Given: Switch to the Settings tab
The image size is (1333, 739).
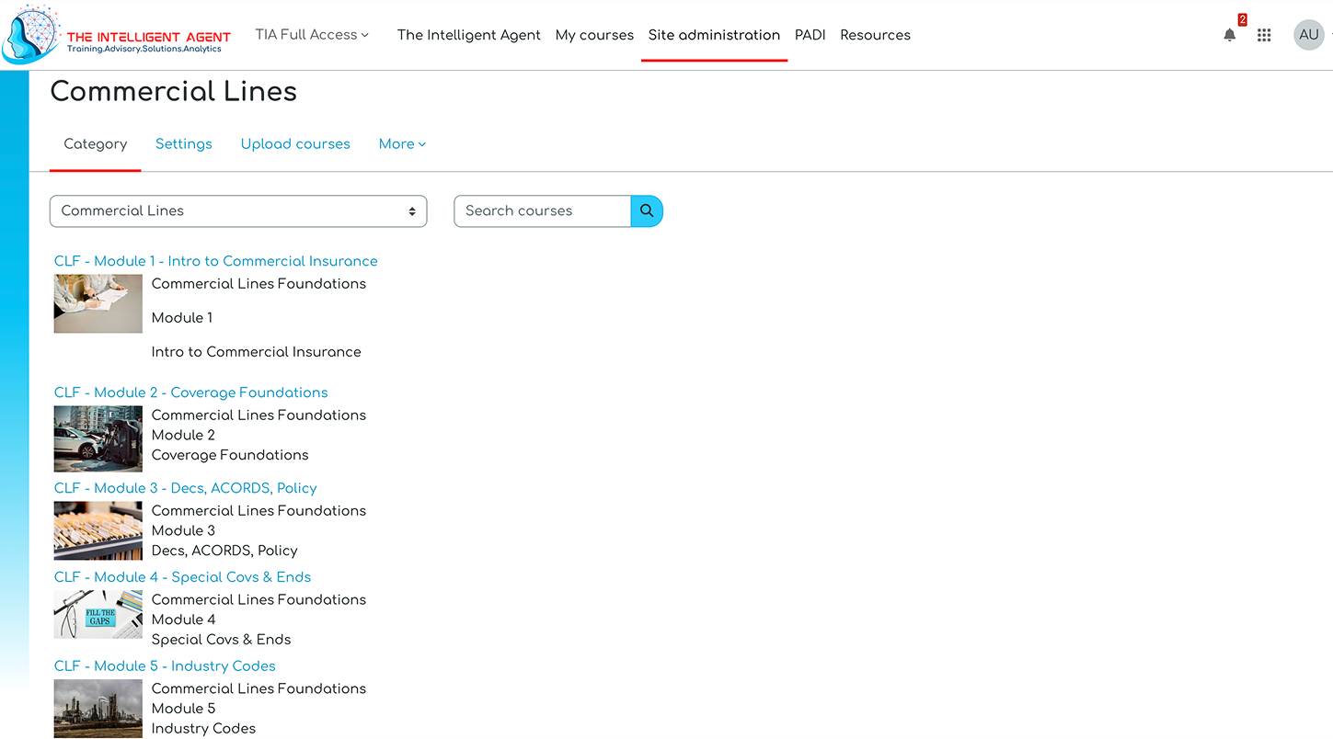Looking at the screenshot, I should coord(184,144).
